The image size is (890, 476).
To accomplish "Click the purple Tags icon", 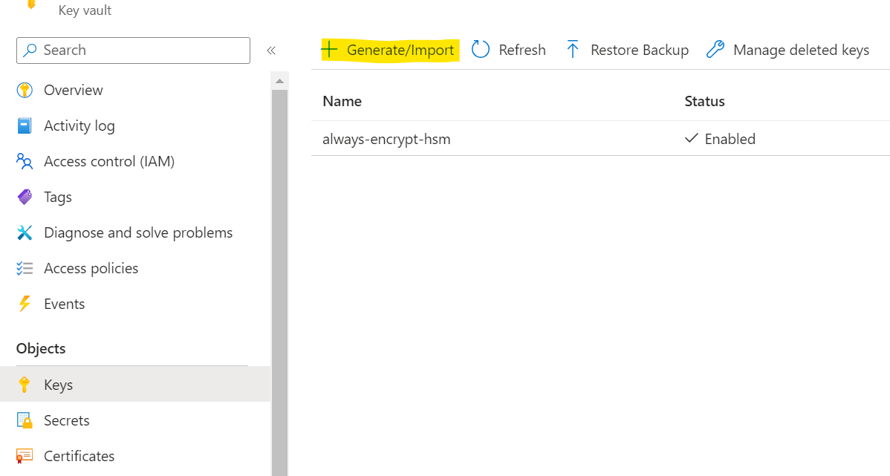I will 25,198.
